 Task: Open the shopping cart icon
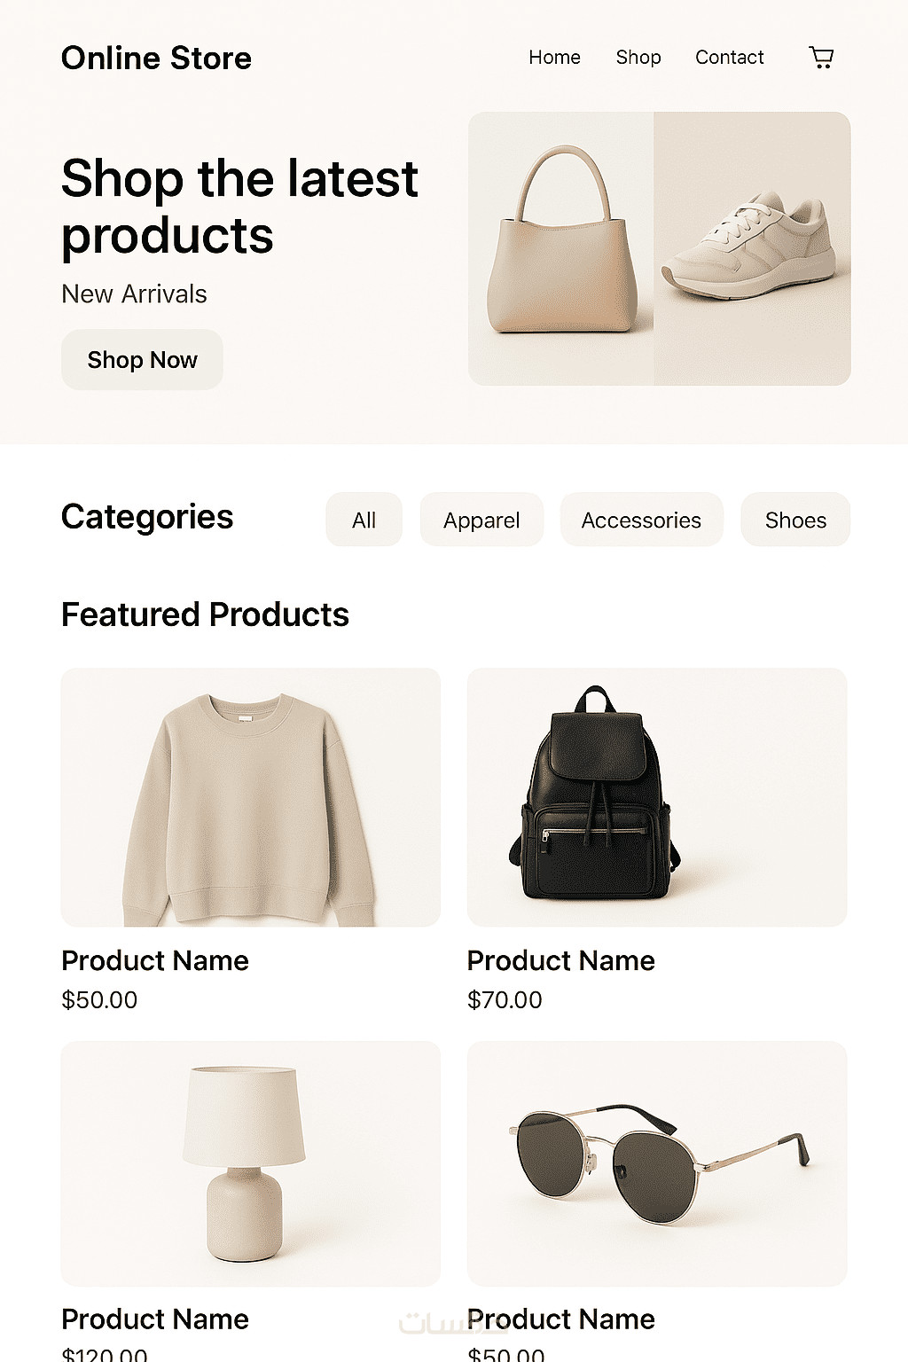821,58
